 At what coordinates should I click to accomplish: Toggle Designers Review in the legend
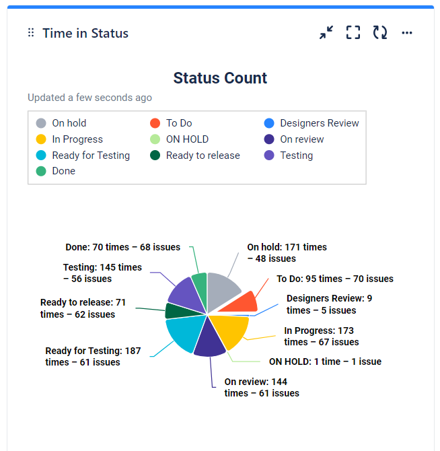click(x=311, y=123)
